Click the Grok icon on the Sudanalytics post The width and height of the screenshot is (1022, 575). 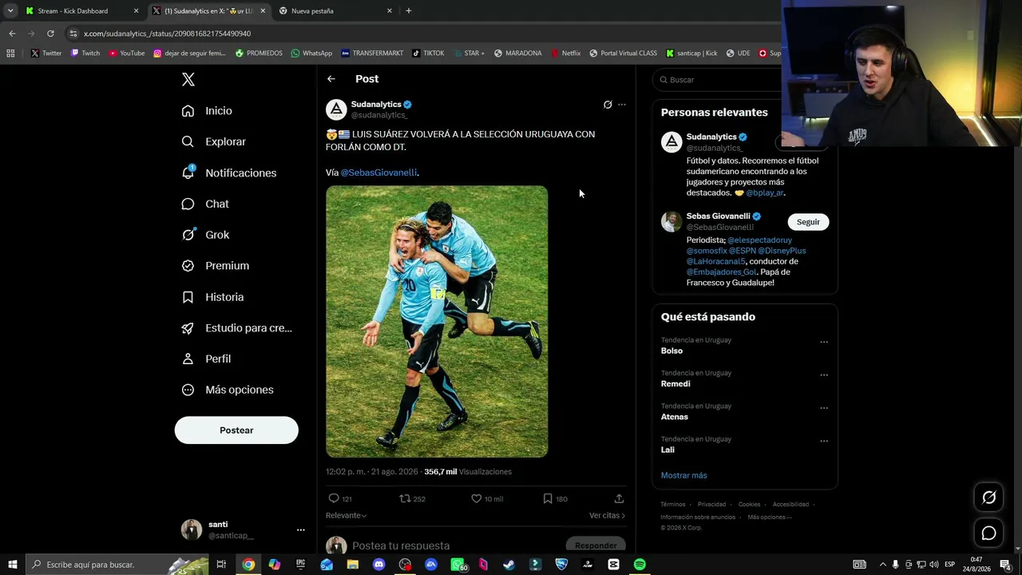(x=608, y=105)
